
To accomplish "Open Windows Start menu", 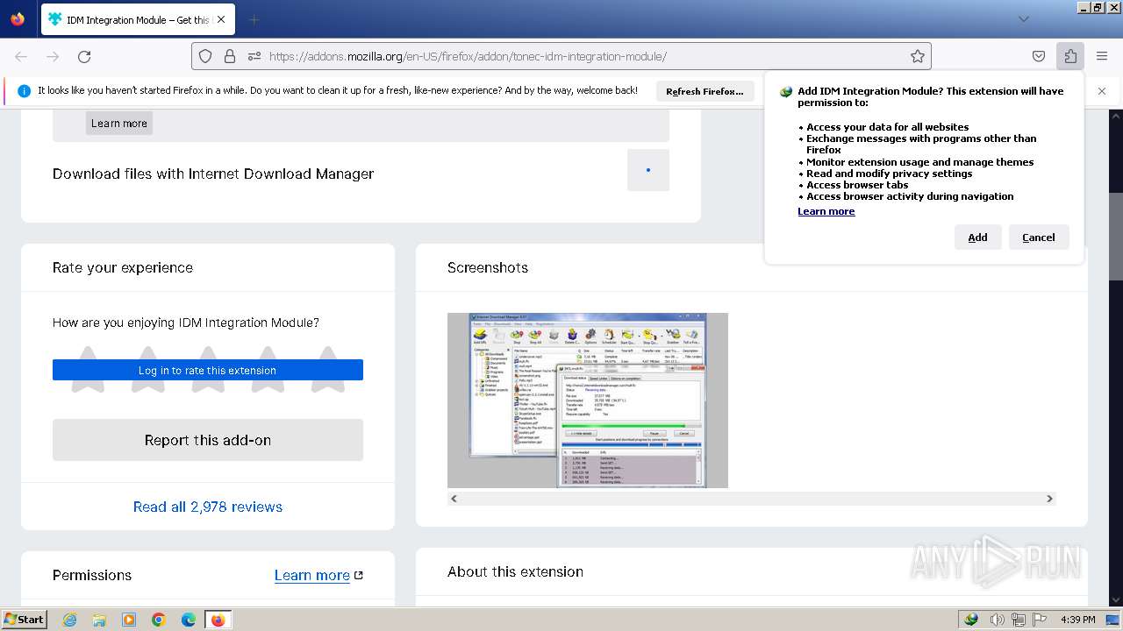I will (25, 619).
